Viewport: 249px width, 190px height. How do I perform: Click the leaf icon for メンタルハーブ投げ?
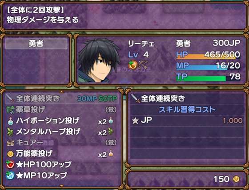point(10,132)
